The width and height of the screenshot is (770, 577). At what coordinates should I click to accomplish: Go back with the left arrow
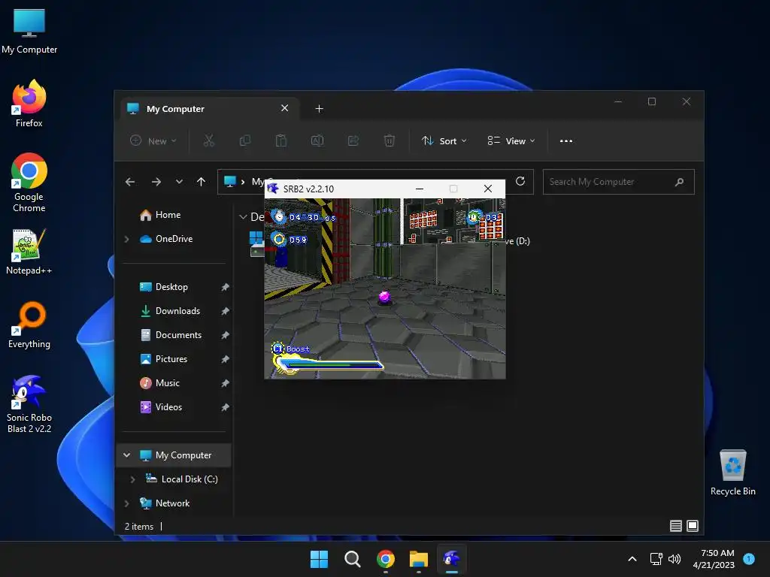click(x=130, y=182)
